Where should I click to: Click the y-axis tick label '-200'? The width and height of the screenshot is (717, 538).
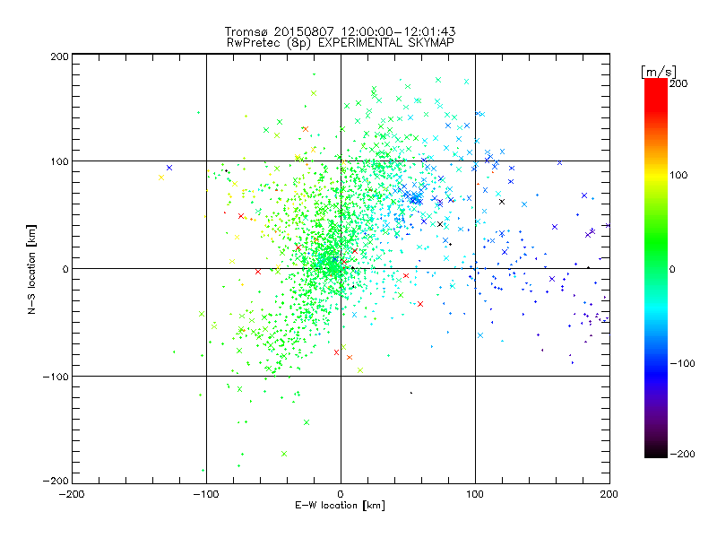click(56, 481)
